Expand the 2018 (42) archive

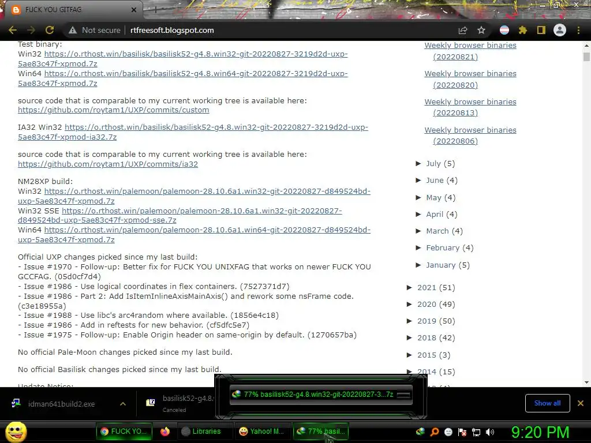click(x=410, y=338)
